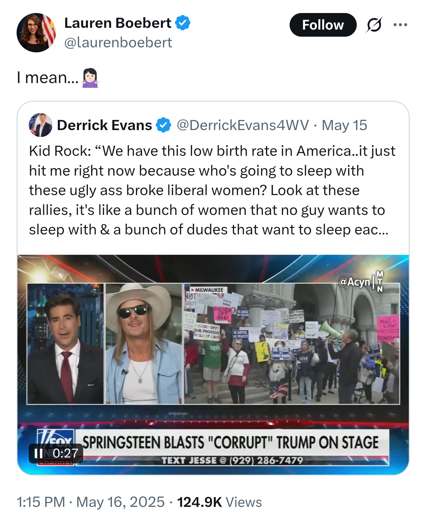Open the three-dot more options menu
This screenshot has height=522, width=426.
click(400, 25)
